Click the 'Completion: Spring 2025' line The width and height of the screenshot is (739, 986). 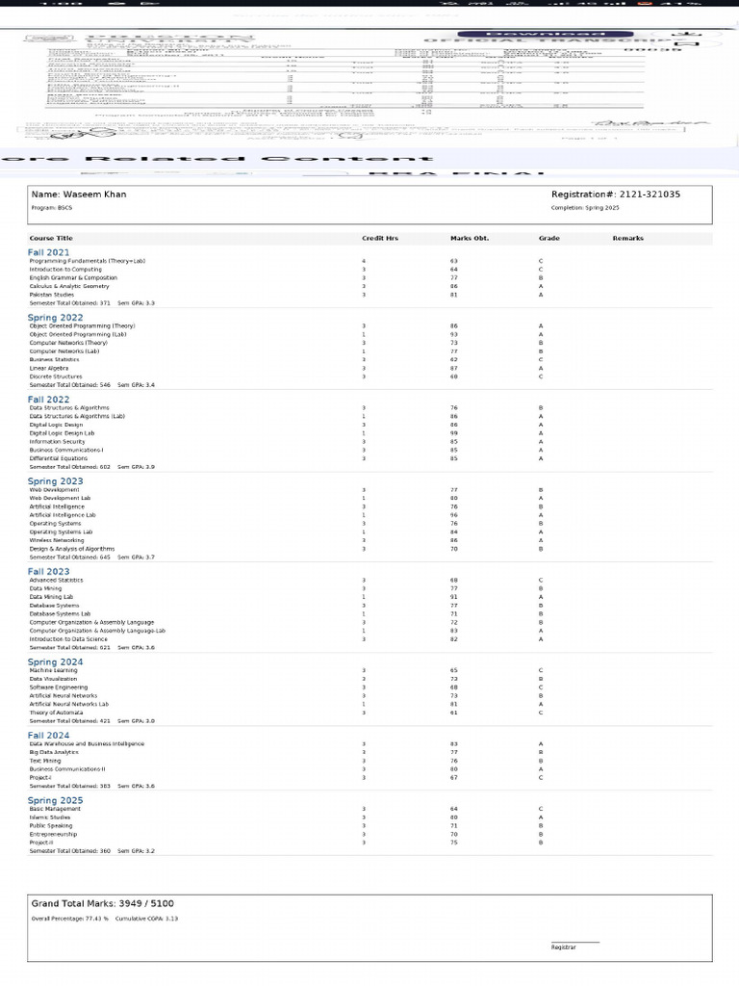584,208
